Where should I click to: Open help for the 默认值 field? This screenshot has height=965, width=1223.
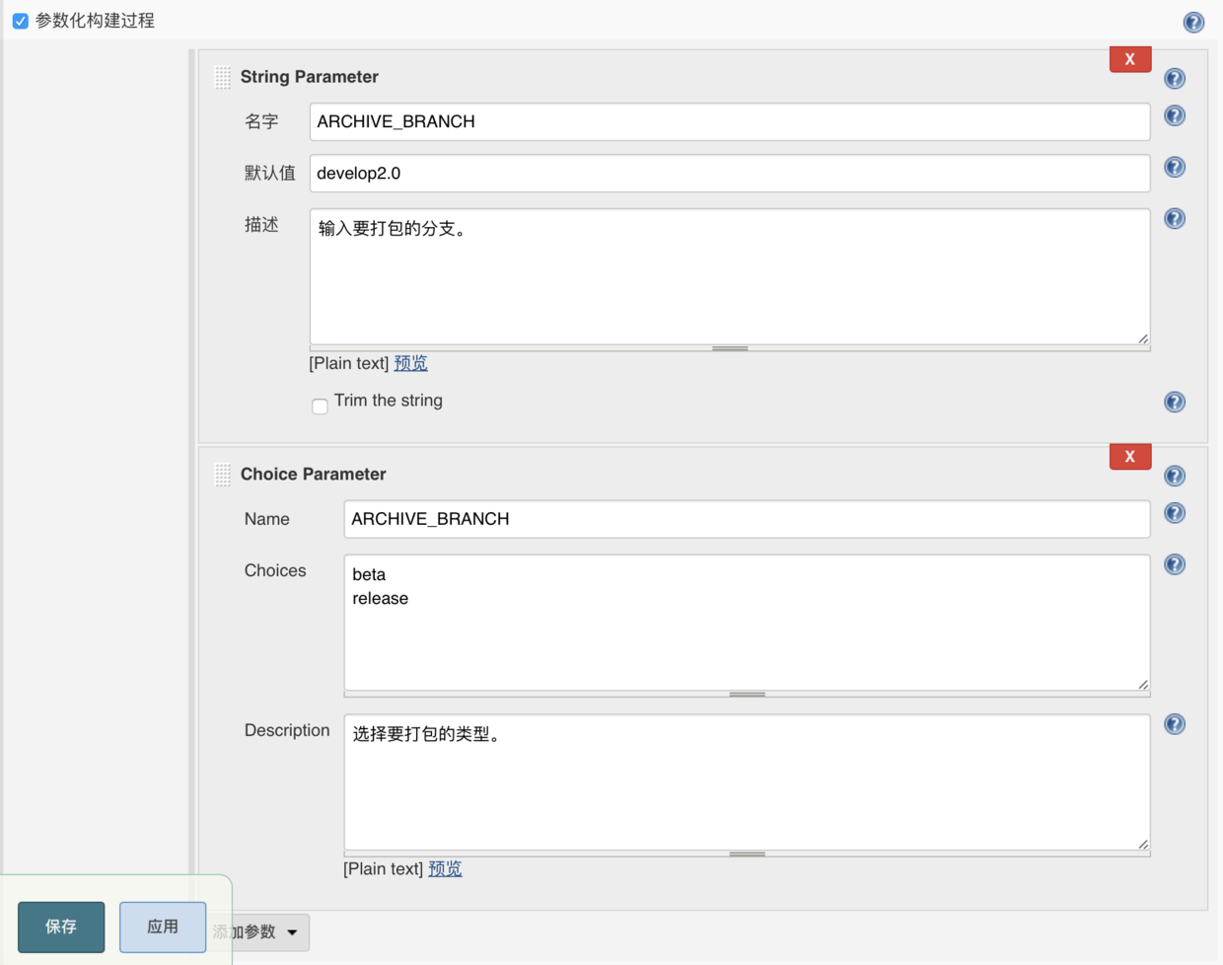pos(1174,167)
